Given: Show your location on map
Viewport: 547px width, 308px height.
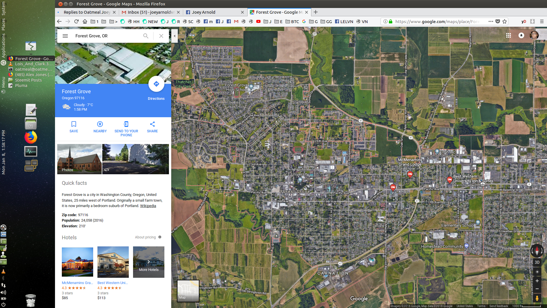Looking at the screenshot, I should click(x=537, y=272).
